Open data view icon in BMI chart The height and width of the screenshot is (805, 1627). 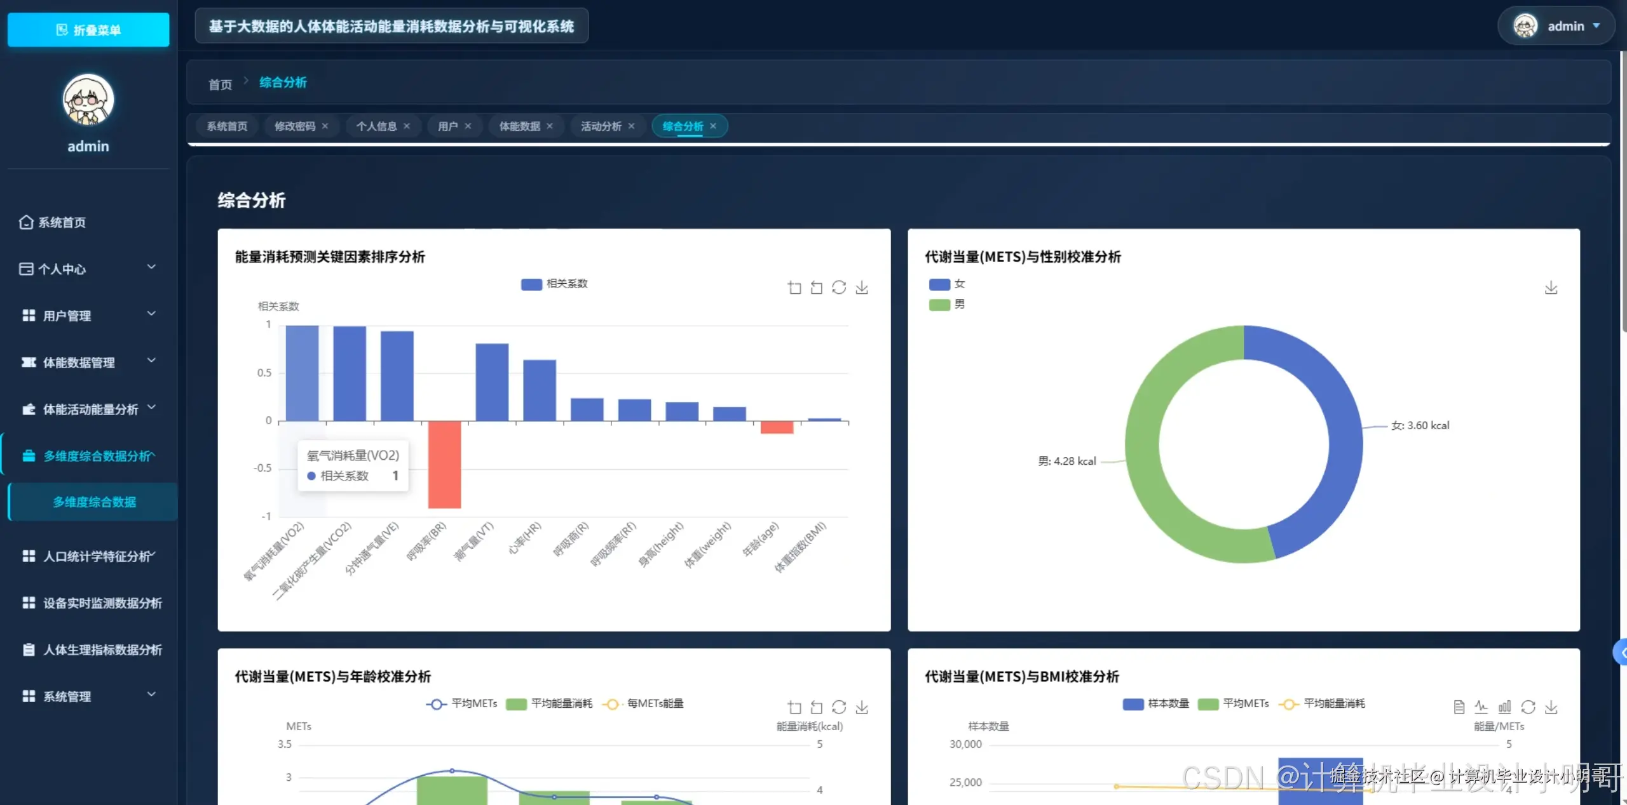[1459, 707]
